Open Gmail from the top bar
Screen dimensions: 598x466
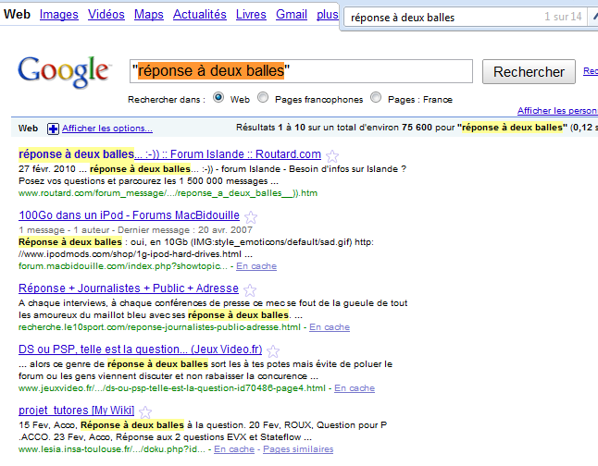[292, 15]
